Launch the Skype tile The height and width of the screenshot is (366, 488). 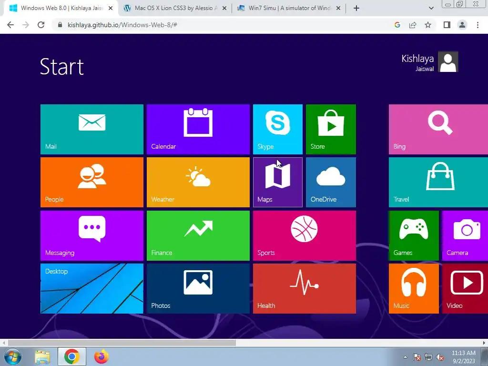click(x=278, y=129)
